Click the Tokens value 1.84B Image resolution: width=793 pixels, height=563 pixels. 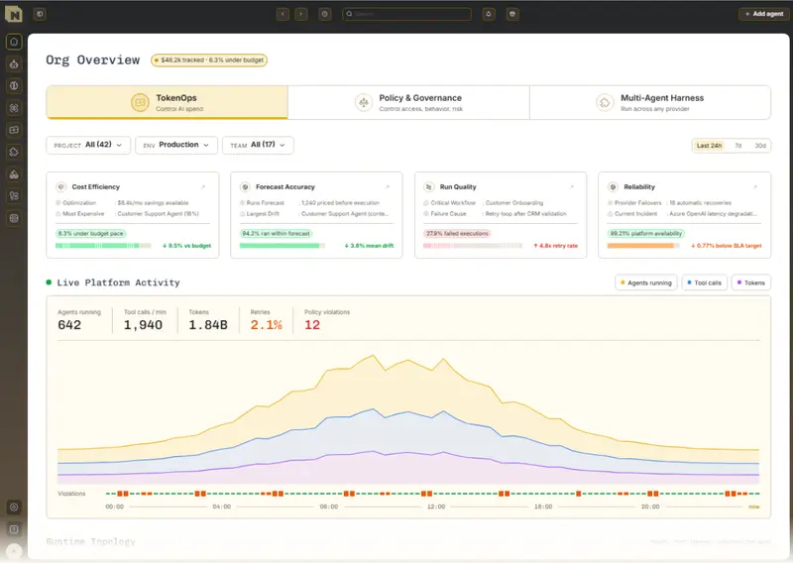208,325
